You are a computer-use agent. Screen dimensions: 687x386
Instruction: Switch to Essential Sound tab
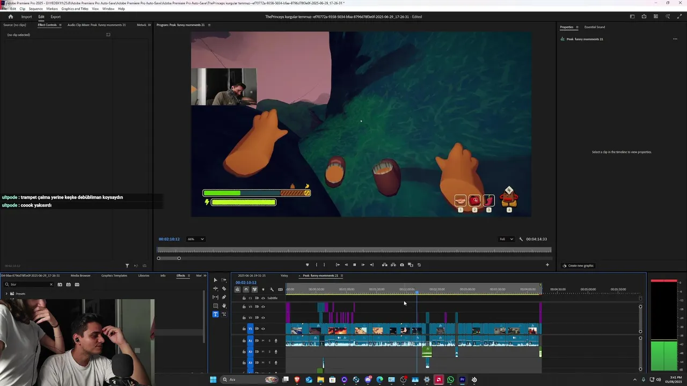[595, 27]
